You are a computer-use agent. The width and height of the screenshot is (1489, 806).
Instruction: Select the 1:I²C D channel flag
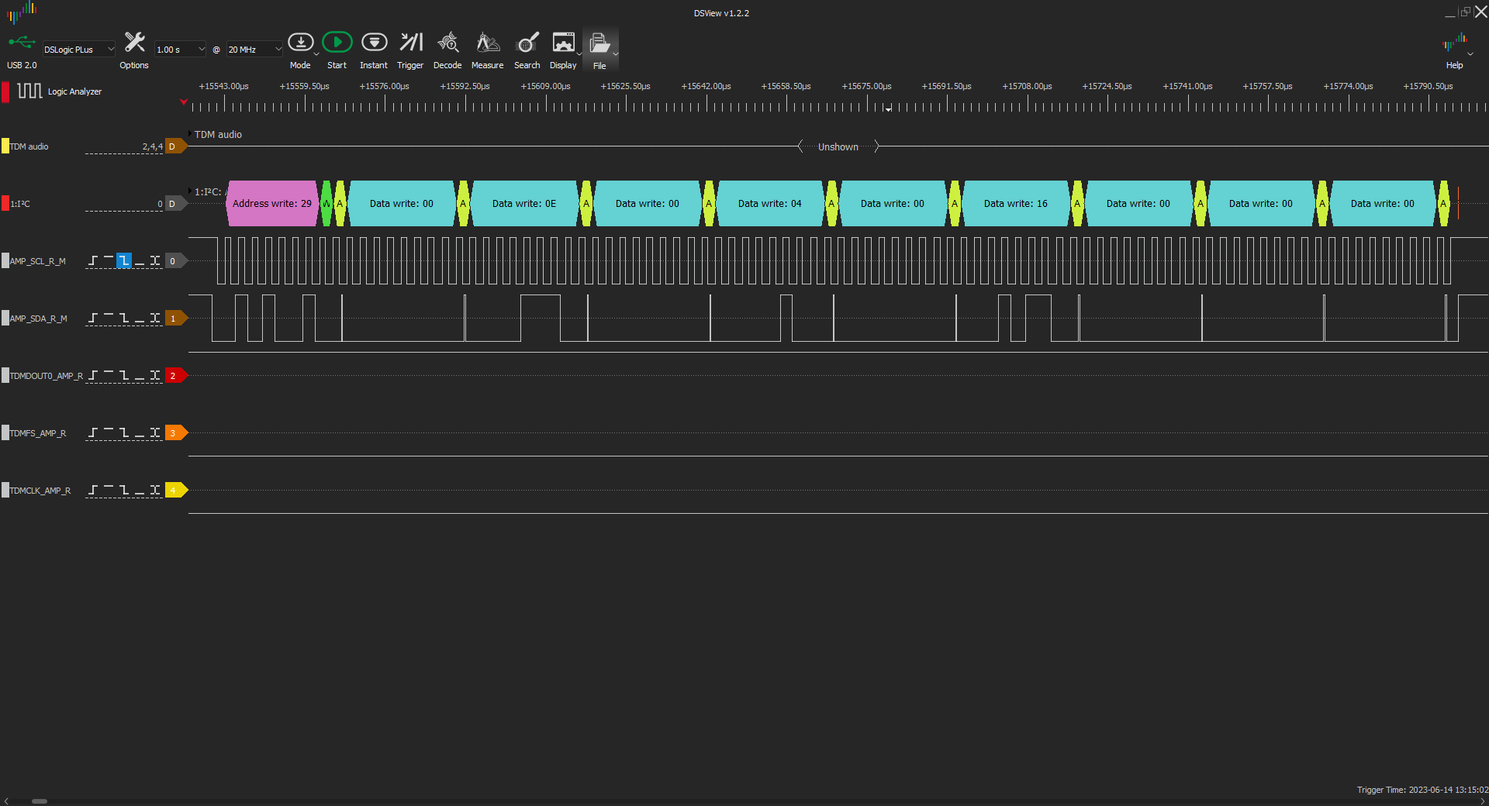(176, 203)
